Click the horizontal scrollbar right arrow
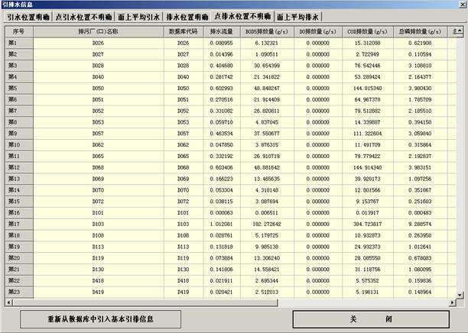The image size is (468, 333). point(453,302)
